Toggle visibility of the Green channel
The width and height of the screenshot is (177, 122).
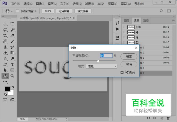[x=124, y=37]
